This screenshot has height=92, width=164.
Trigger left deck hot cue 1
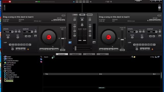click(x=55, y=20)
